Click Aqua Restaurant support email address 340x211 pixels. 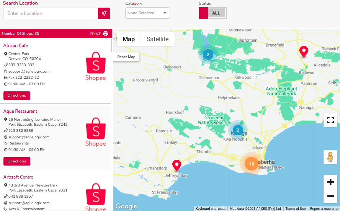pyautogui.click(x=29, y=137)
